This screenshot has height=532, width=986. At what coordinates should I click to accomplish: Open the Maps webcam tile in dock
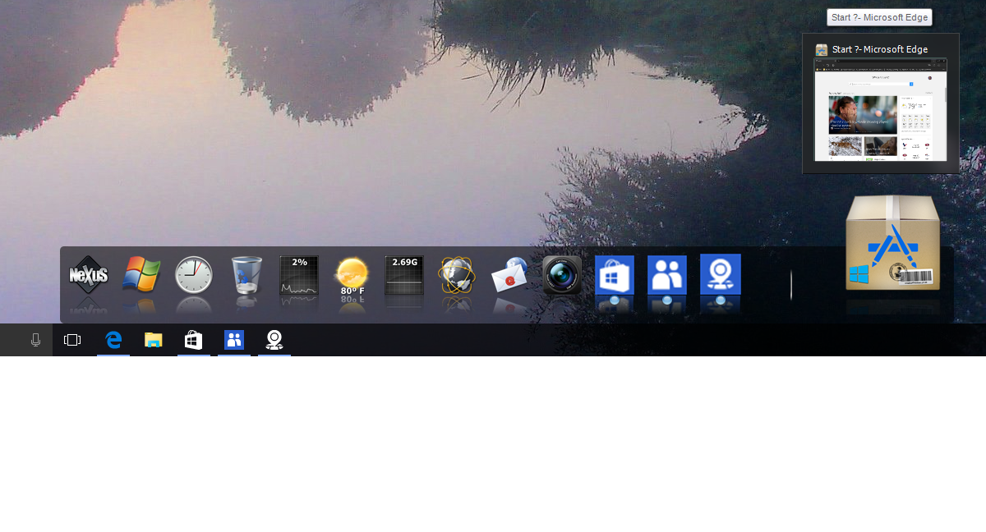click(720, 275)
